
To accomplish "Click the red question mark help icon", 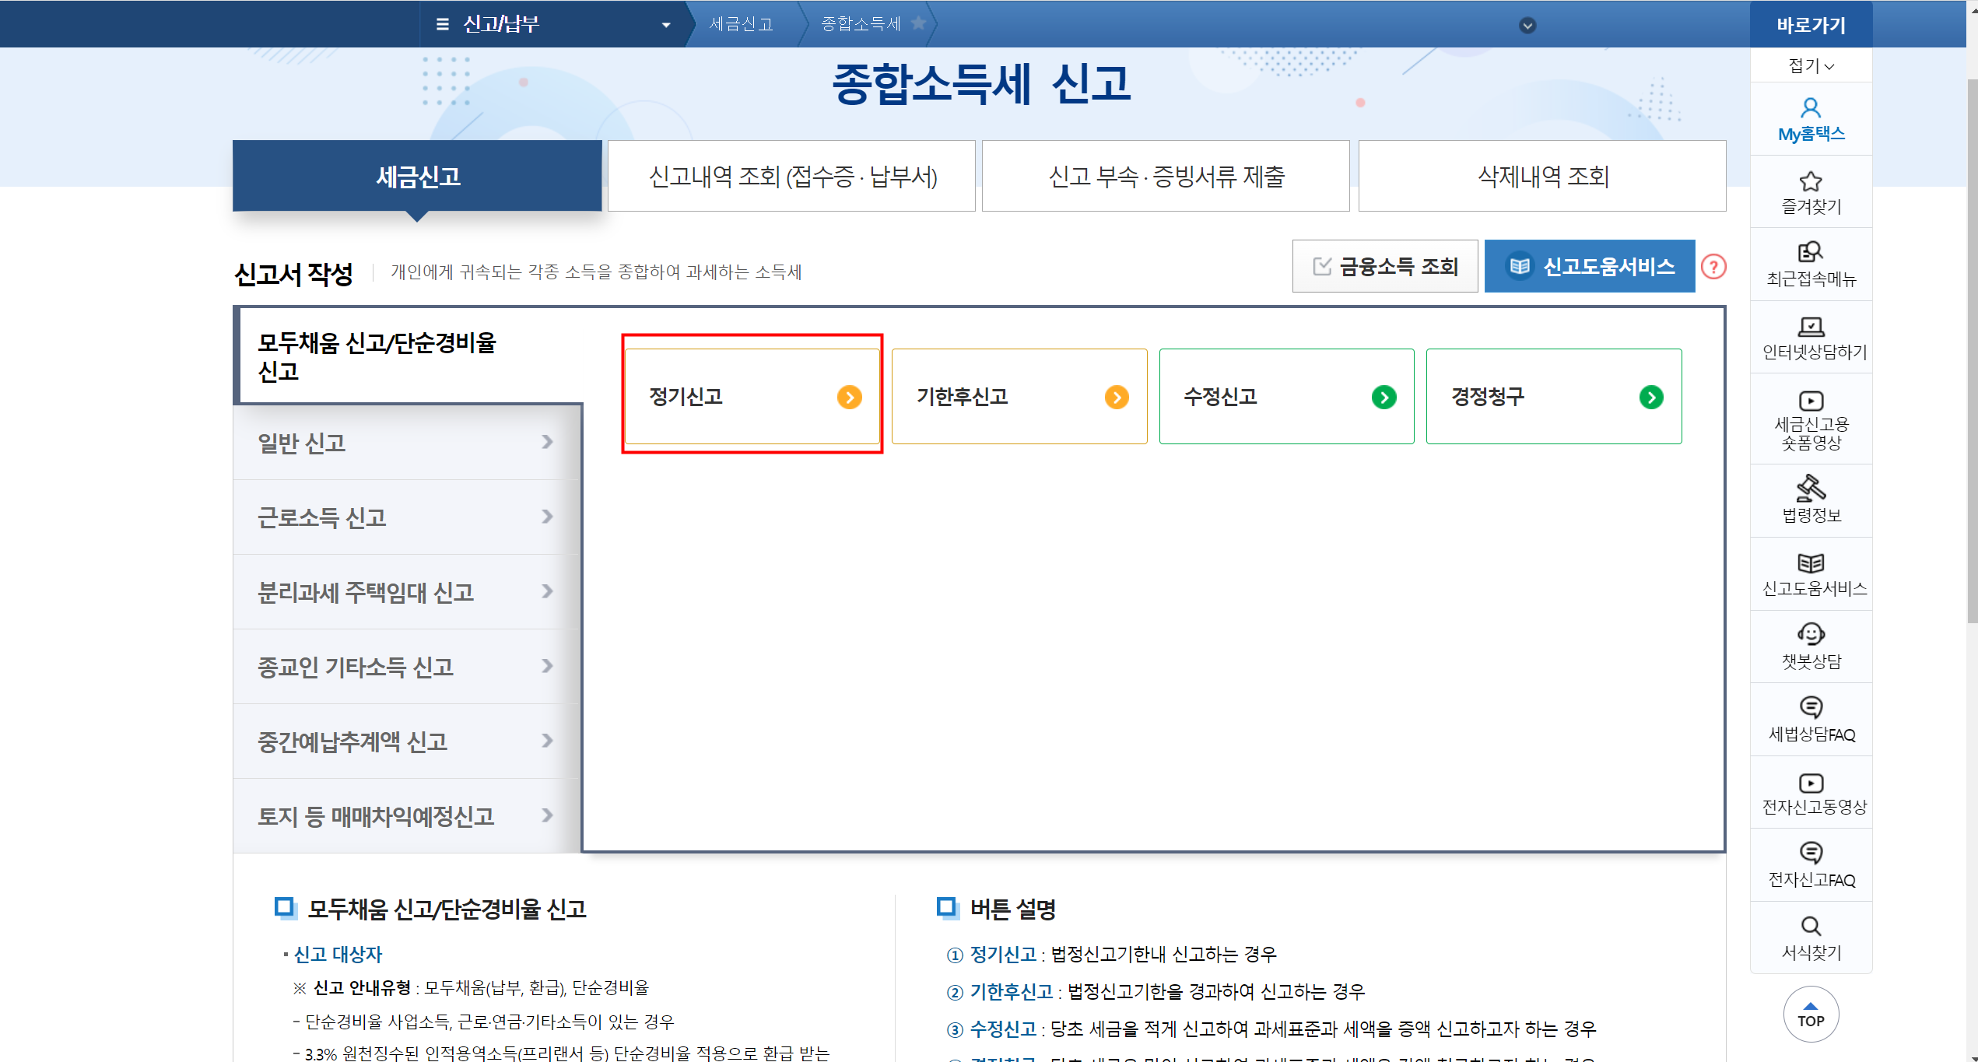I will pos(1713,267).
